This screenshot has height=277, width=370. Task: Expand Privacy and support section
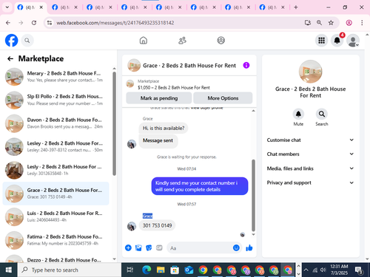point(310,182)
